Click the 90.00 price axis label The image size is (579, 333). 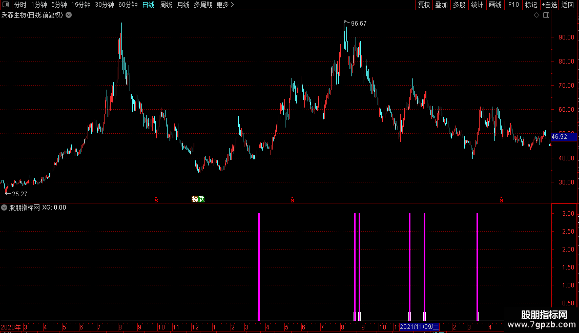(x=566, y=37)
